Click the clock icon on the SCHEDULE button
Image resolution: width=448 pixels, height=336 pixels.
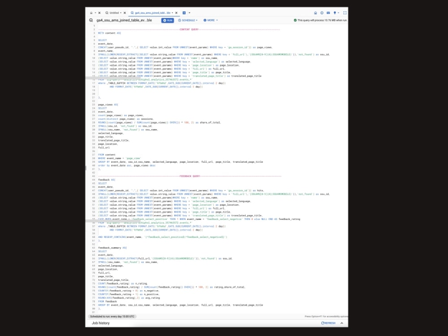(x=180, y=20)
